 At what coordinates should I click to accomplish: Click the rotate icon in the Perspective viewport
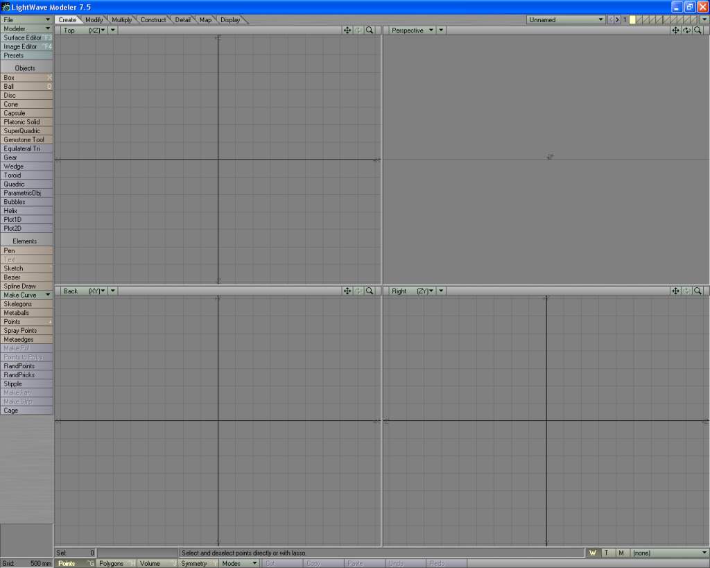(686, 31)
